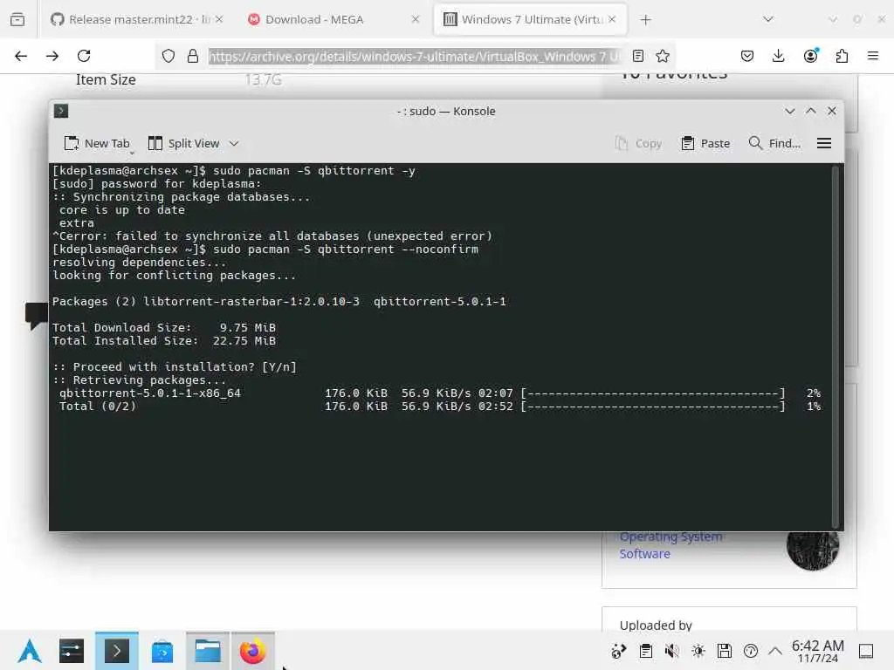
Task: Click the Uploaded by heading
Action: click(x=656, y=625)
